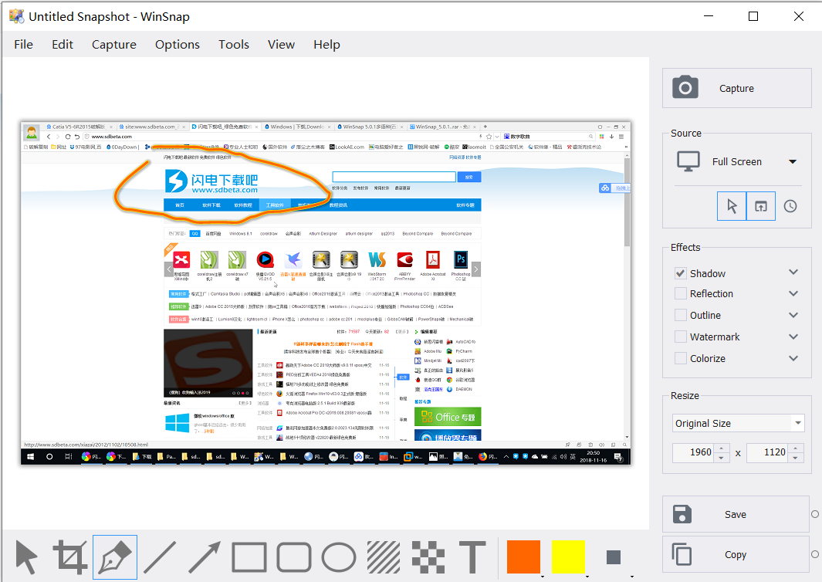Disable the Shadow effect checkbox
This screenshot has height=582, width=822.
point(681,273)
